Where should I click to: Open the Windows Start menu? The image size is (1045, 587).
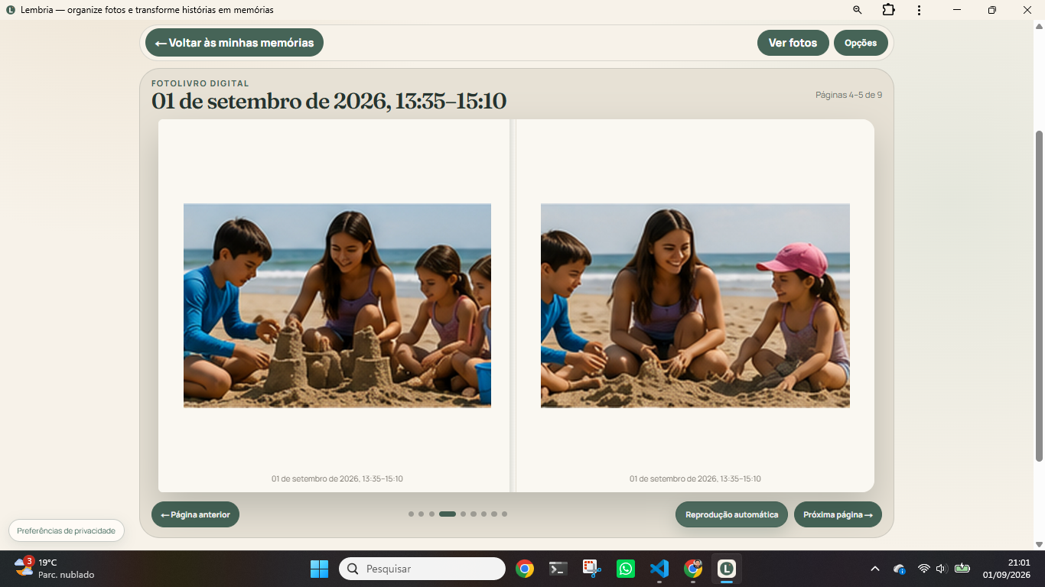(x=319, y=569)
